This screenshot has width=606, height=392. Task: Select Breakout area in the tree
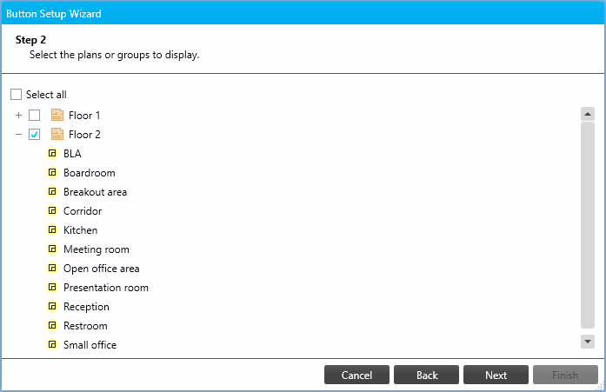pyautogui.click(x=95, y=191)
